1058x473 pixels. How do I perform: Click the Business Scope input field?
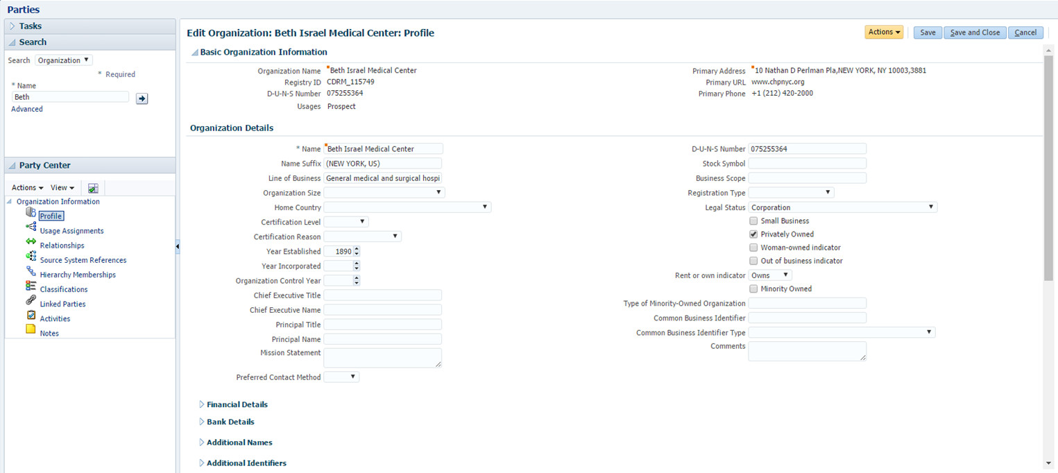click(x=808, y=178)
